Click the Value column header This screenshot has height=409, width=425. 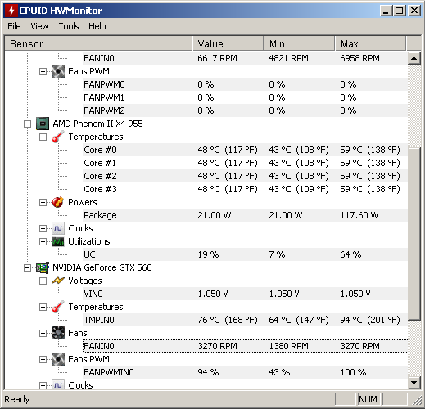pyautogui.click(x=228, y=44)
